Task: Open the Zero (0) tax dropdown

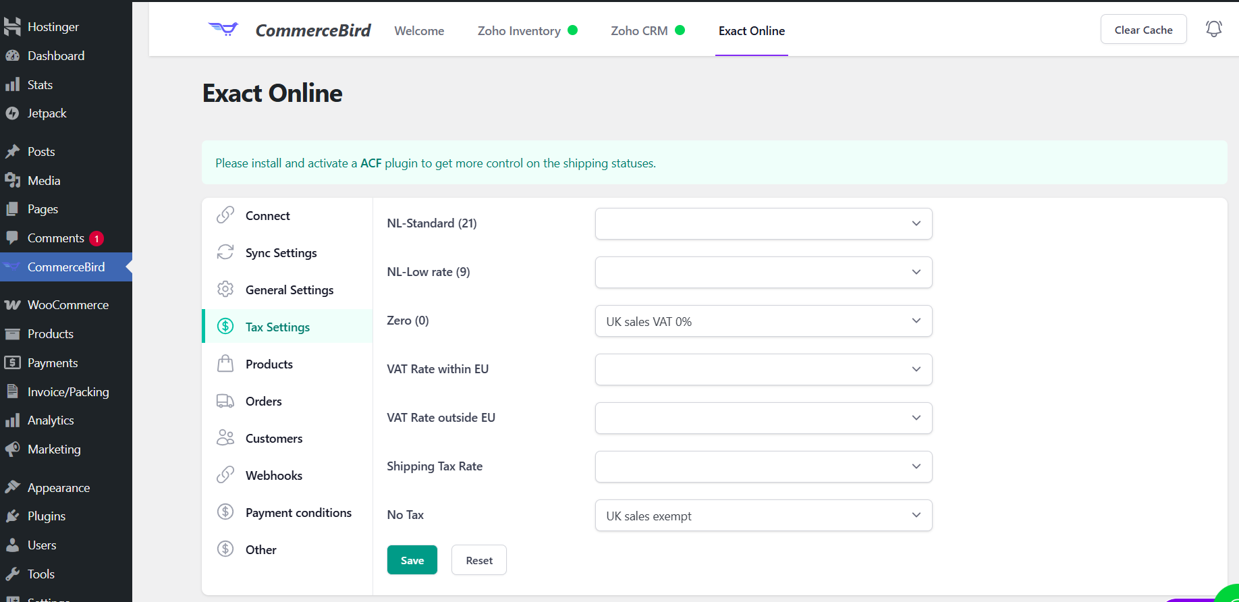Action: tap(763, 321)
